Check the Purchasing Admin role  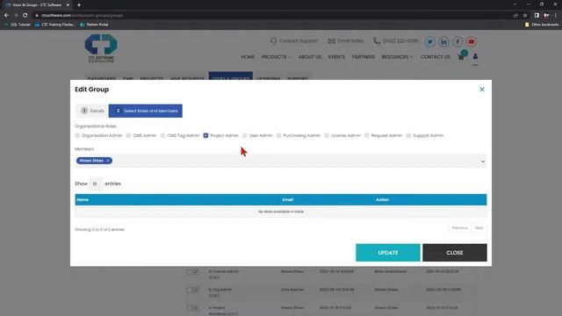(279, 135)
